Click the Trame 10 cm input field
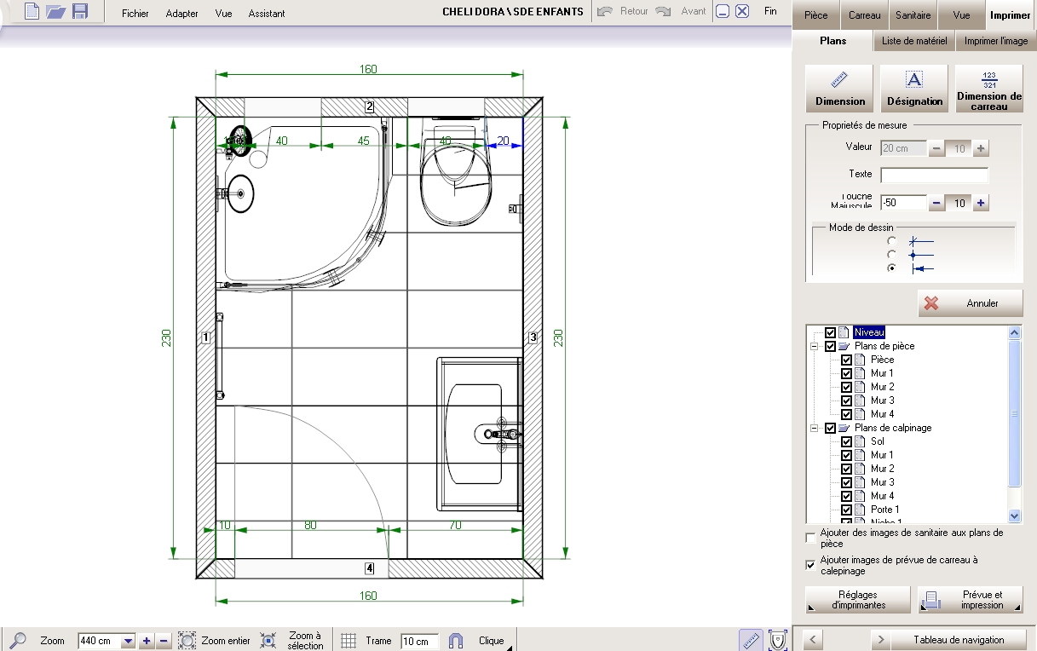 pyautogui.click(x=420, y=641)
